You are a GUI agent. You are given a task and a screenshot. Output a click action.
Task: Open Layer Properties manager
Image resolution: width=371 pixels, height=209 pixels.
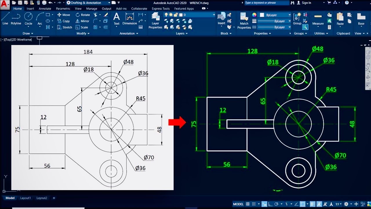[155, 21]
